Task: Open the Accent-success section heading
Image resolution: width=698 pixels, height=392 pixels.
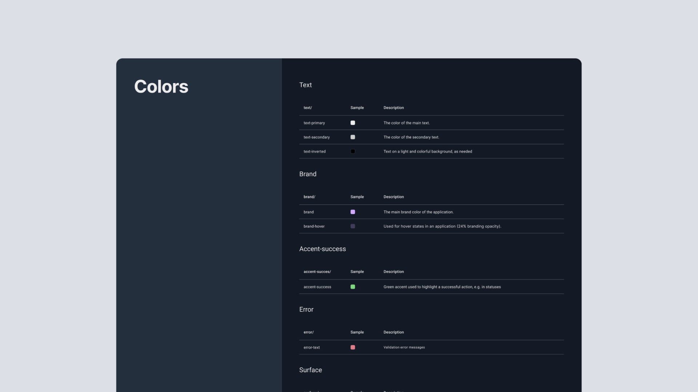Action: tap(322, 249)
